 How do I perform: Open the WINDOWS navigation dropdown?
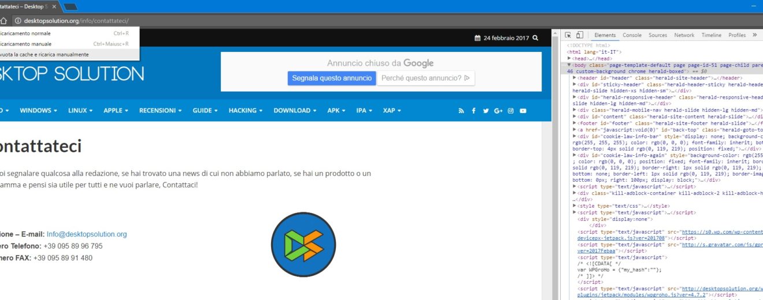(x=38, y=110)
